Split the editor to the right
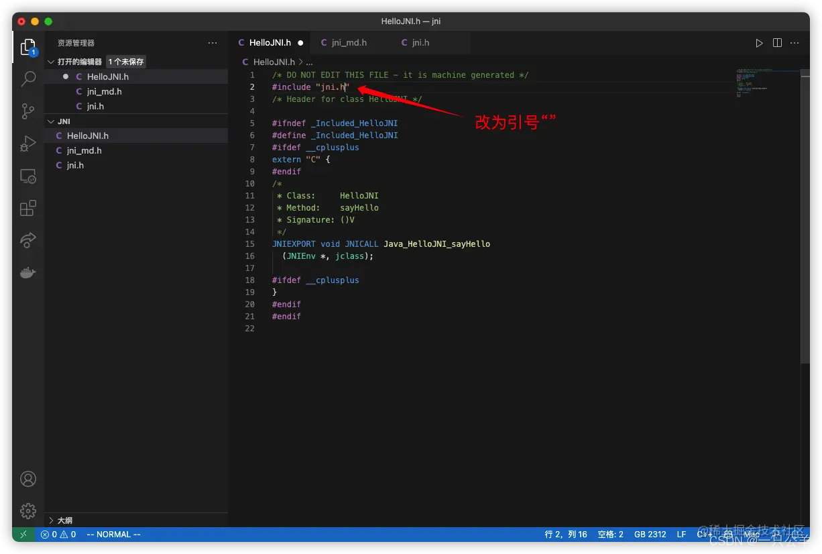This screenshot has width=822, height=554. click(x=777, y=43)
